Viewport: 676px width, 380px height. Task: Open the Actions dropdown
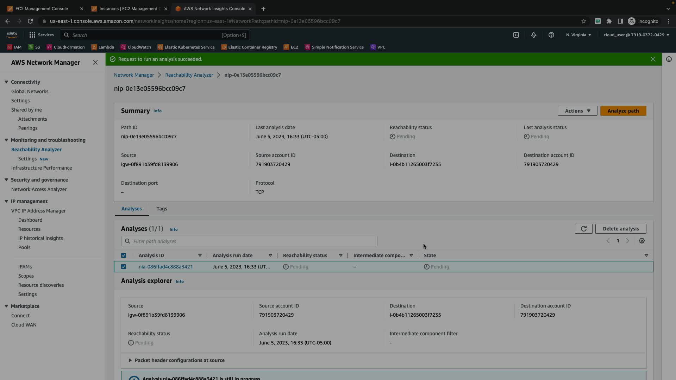tap(577, 111)
